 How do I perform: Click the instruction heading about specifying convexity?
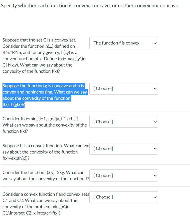click(90, 5)
